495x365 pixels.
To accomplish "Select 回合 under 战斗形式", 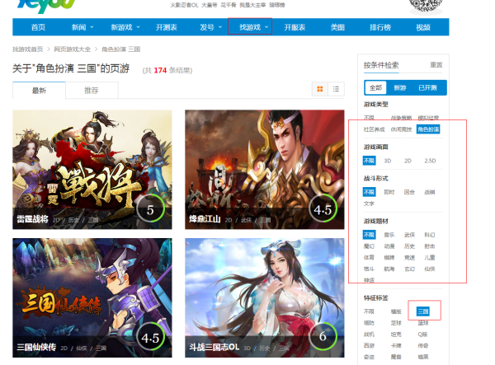I will pos(409,192).
